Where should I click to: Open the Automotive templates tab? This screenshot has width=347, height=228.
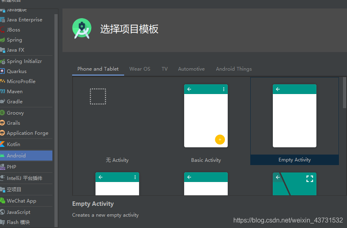point(191,69)
